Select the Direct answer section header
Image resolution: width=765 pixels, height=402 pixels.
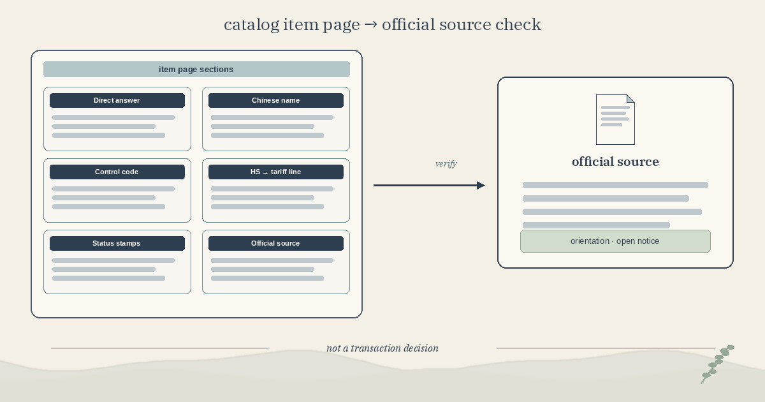(x=117, y=100)
